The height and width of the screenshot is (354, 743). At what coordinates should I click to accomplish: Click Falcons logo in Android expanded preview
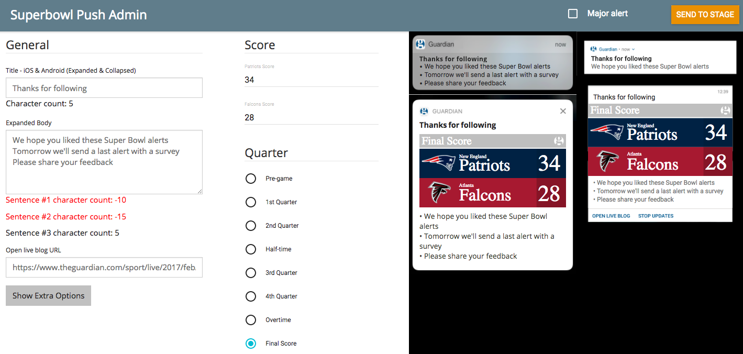point(607,162)
